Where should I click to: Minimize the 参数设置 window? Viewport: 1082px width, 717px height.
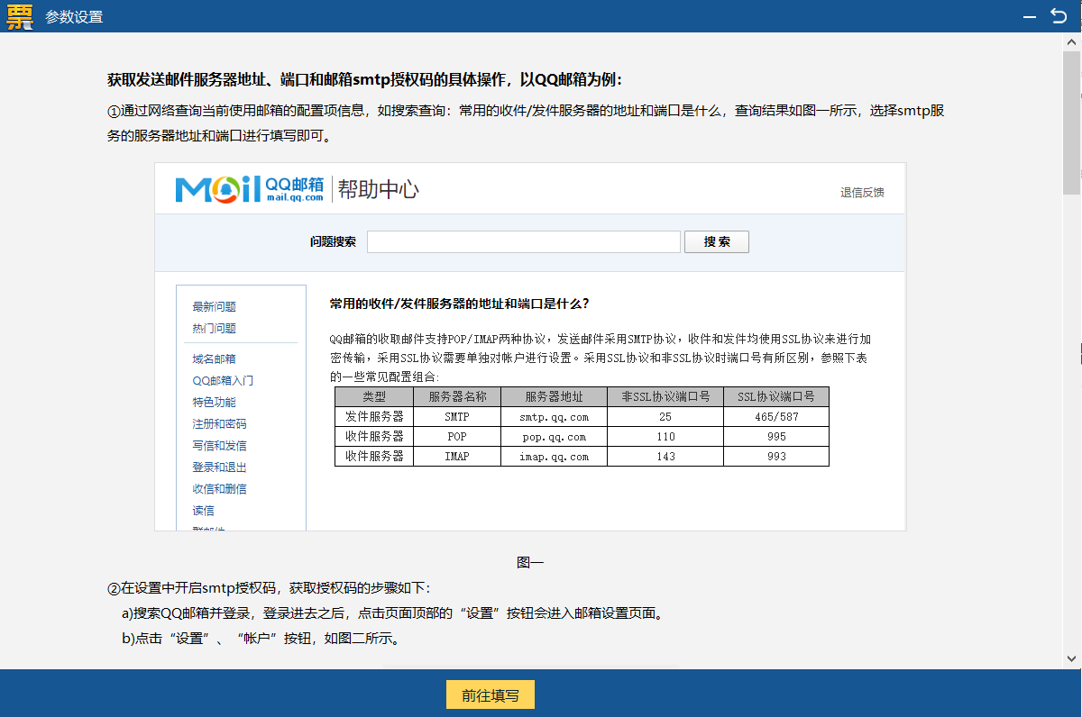tap(1030, 16)
